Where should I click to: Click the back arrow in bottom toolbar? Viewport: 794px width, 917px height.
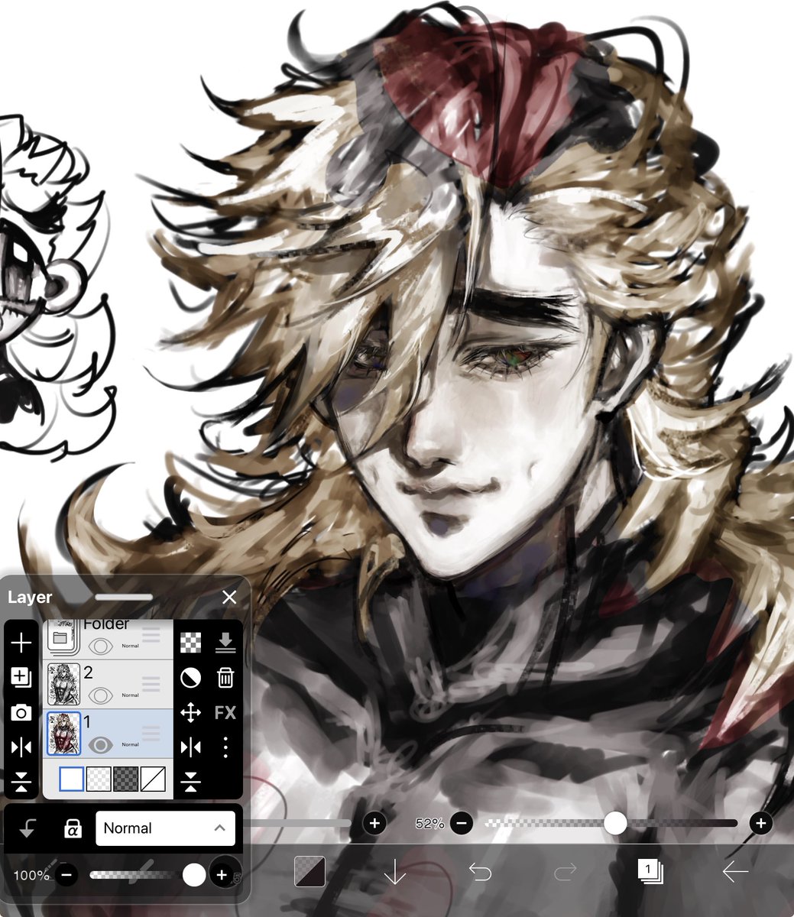pyautogui.click(x=735, y=871)
